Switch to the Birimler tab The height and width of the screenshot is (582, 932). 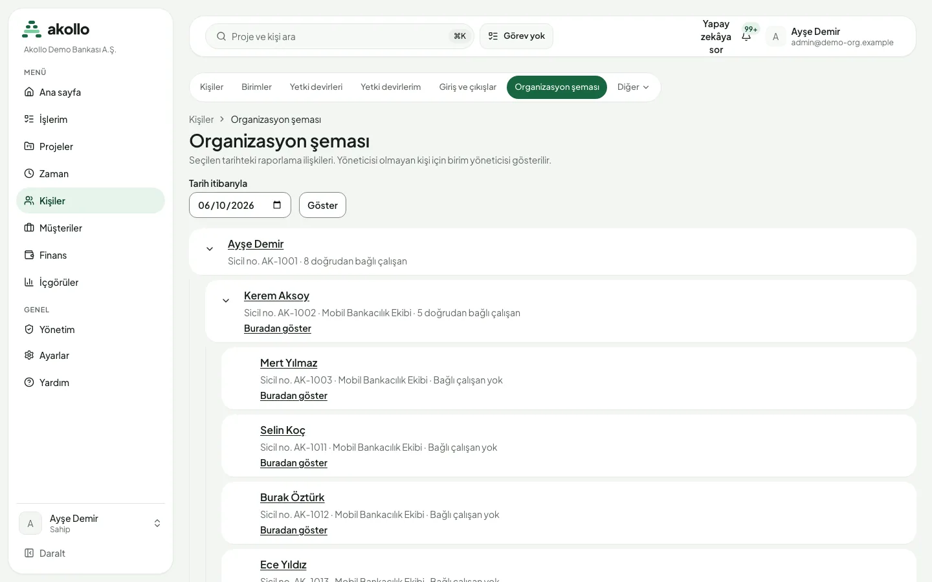[x=256, y=87]
